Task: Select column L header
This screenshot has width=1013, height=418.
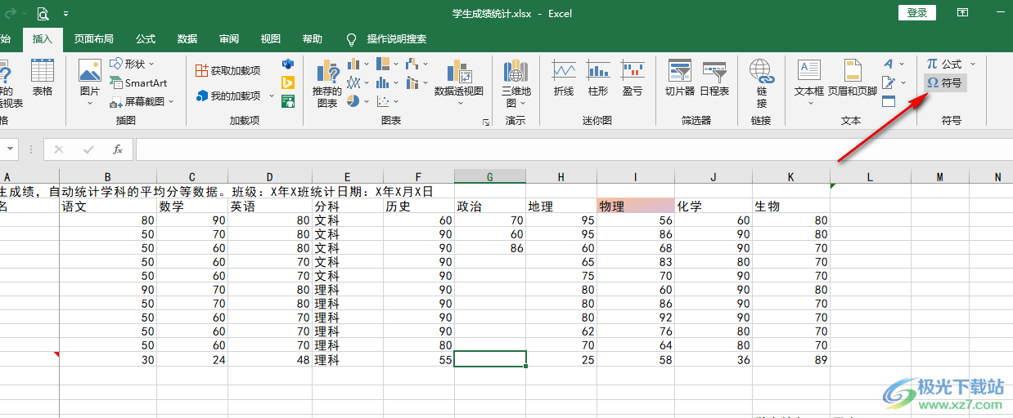Action: [x=870, y=177]
